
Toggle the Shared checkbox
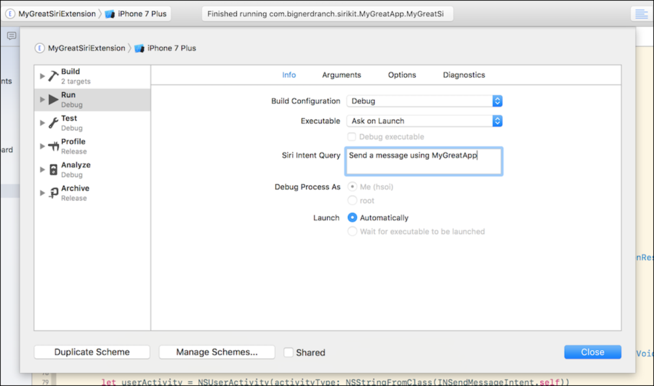click(x=288, y=352)
